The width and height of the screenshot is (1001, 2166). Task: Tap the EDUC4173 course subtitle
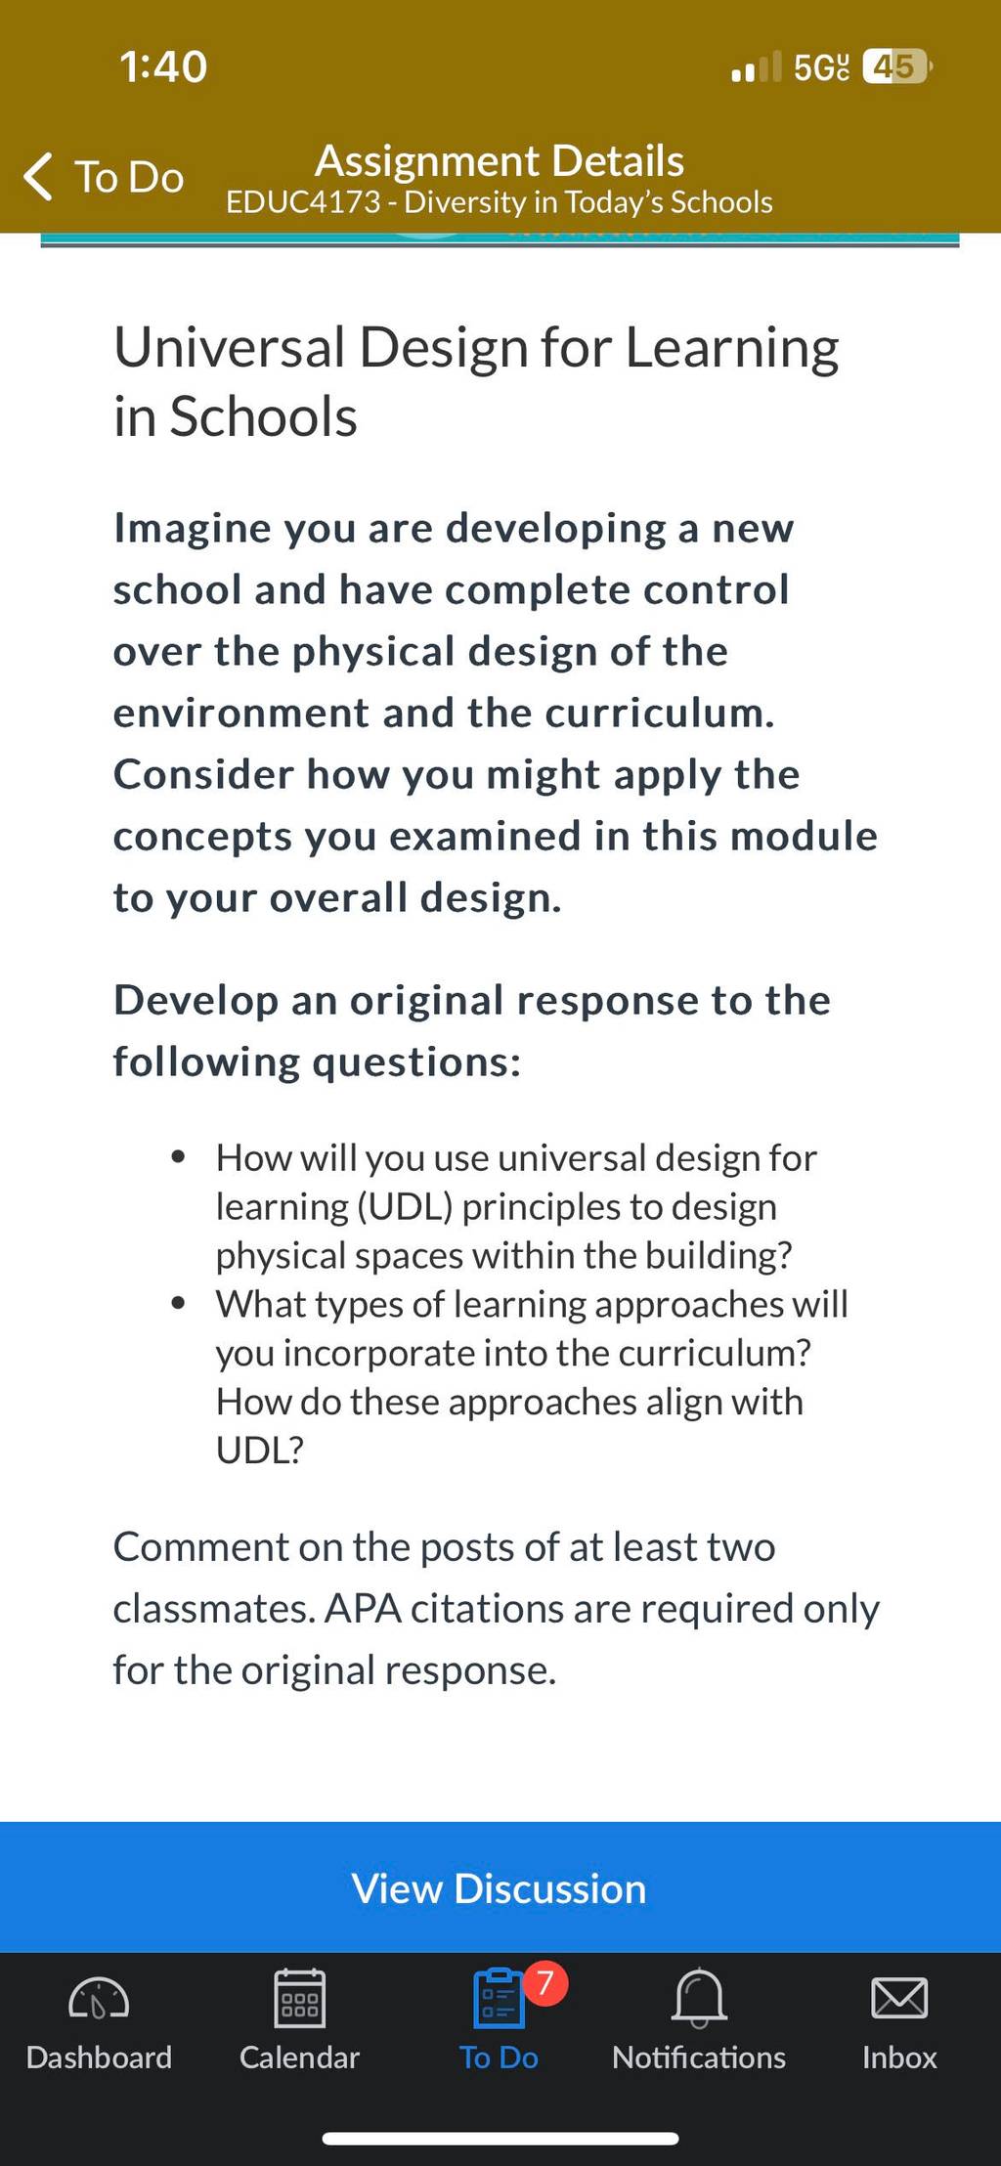pos(500,202)
